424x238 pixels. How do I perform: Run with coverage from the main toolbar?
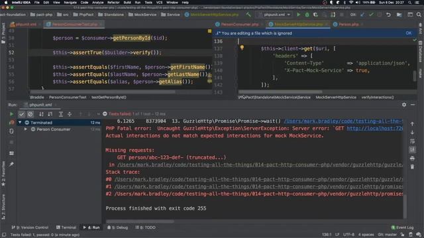(315, 15)
